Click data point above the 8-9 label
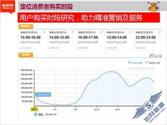167x125 pixels. coord(76,103)
